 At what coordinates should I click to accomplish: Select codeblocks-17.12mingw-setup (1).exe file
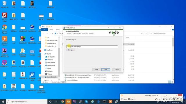[78, 75]
